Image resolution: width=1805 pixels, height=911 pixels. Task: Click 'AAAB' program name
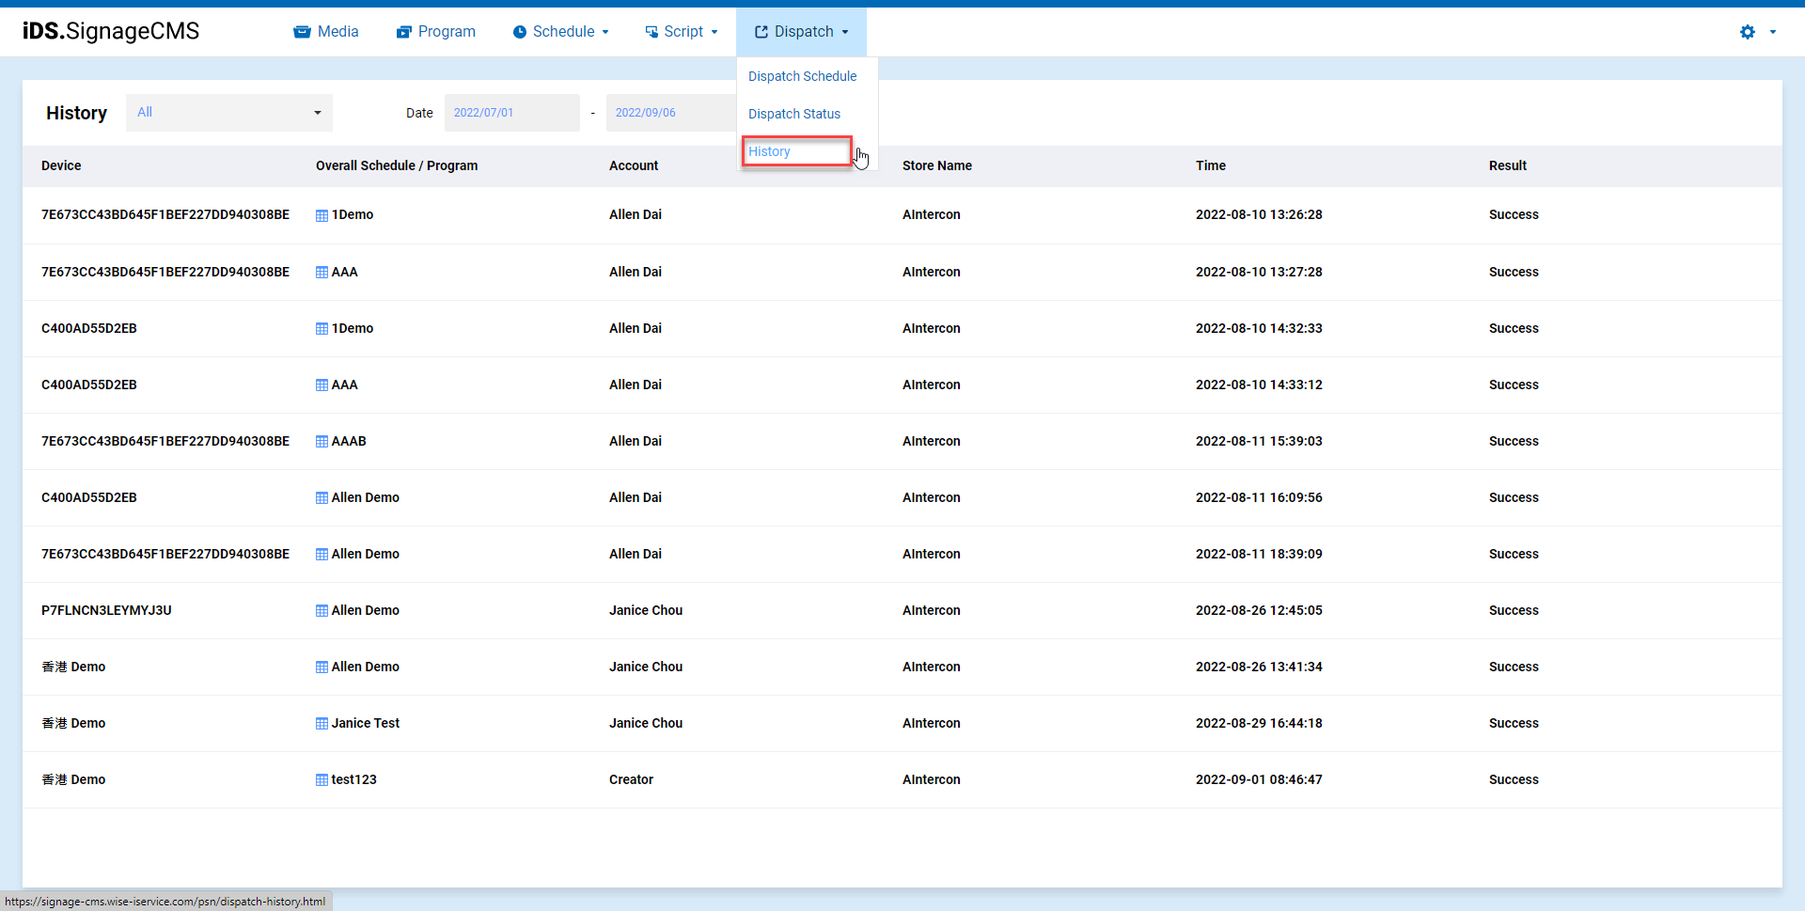pyautogui.click(x=349, y=441)
